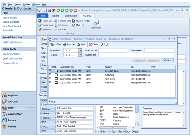
Task: Click Search Clients link
Action: point(9,18)
